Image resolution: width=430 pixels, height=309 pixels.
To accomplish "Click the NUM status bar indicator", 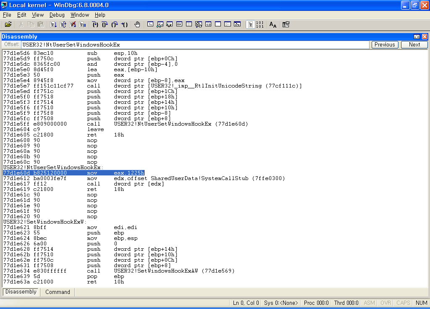I will (x=421, y=303).
